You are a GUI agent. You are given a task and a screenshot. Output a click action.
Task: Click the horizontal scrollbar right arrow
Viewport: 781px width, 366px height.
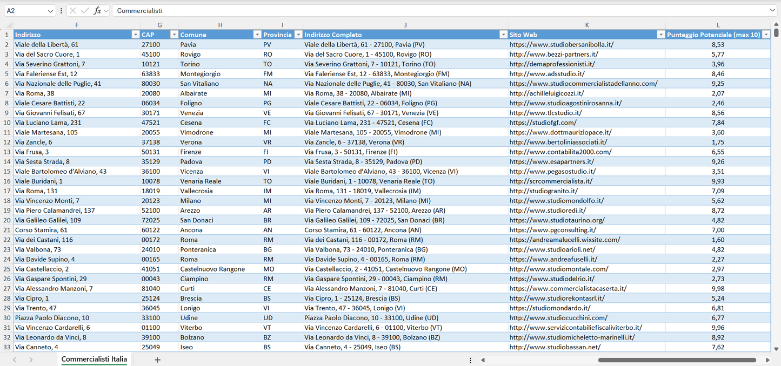pyautogui.click(x=769, y=359)
